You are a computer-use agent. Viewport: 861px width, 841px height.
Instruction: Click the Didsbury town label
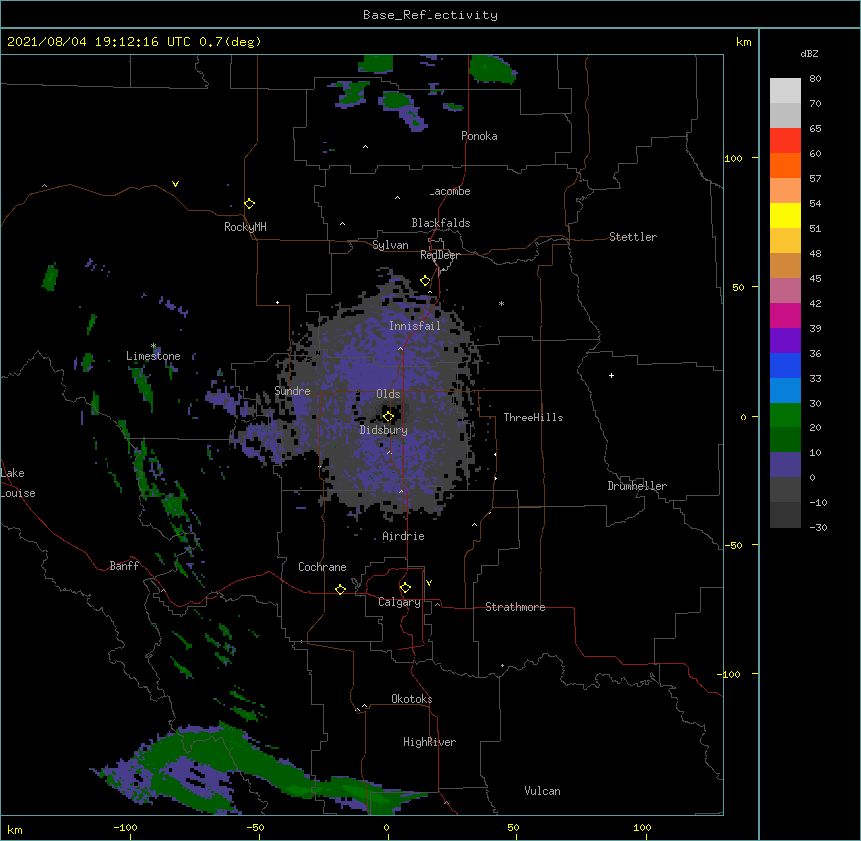coord(384,430)
